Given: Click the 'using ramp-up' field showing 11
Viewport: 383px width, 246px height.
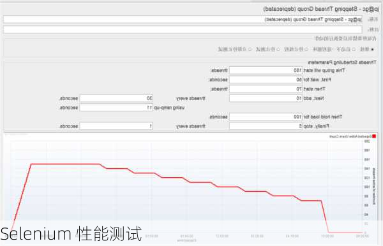Looking at the screenshot, I should [x=116, y=108].
